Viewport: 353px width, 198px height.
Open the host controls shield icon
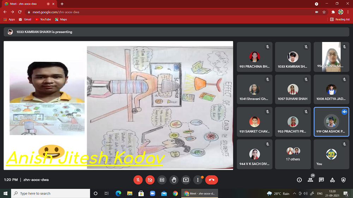pos(343,180)
